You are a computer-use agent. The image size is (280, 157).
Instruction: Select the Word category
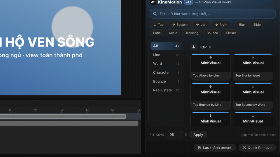(166, 64)
